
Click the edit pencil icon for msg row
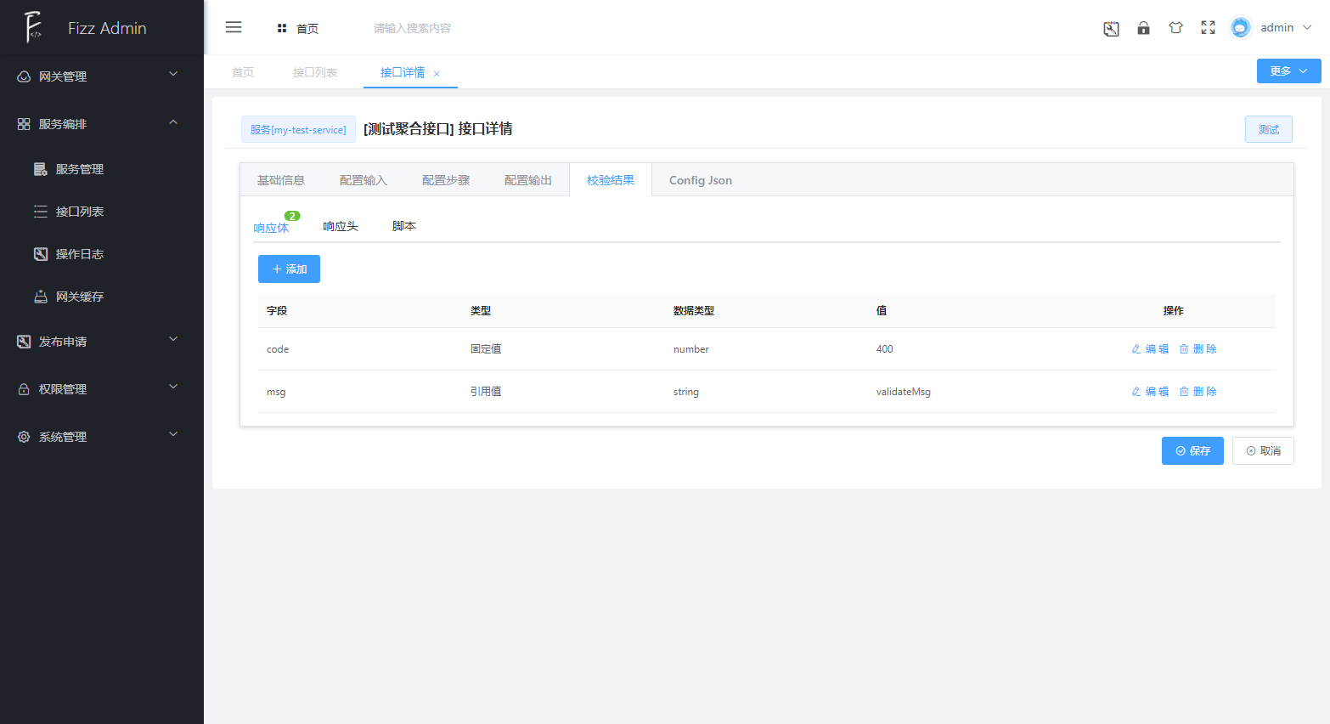click(1136, 392)
